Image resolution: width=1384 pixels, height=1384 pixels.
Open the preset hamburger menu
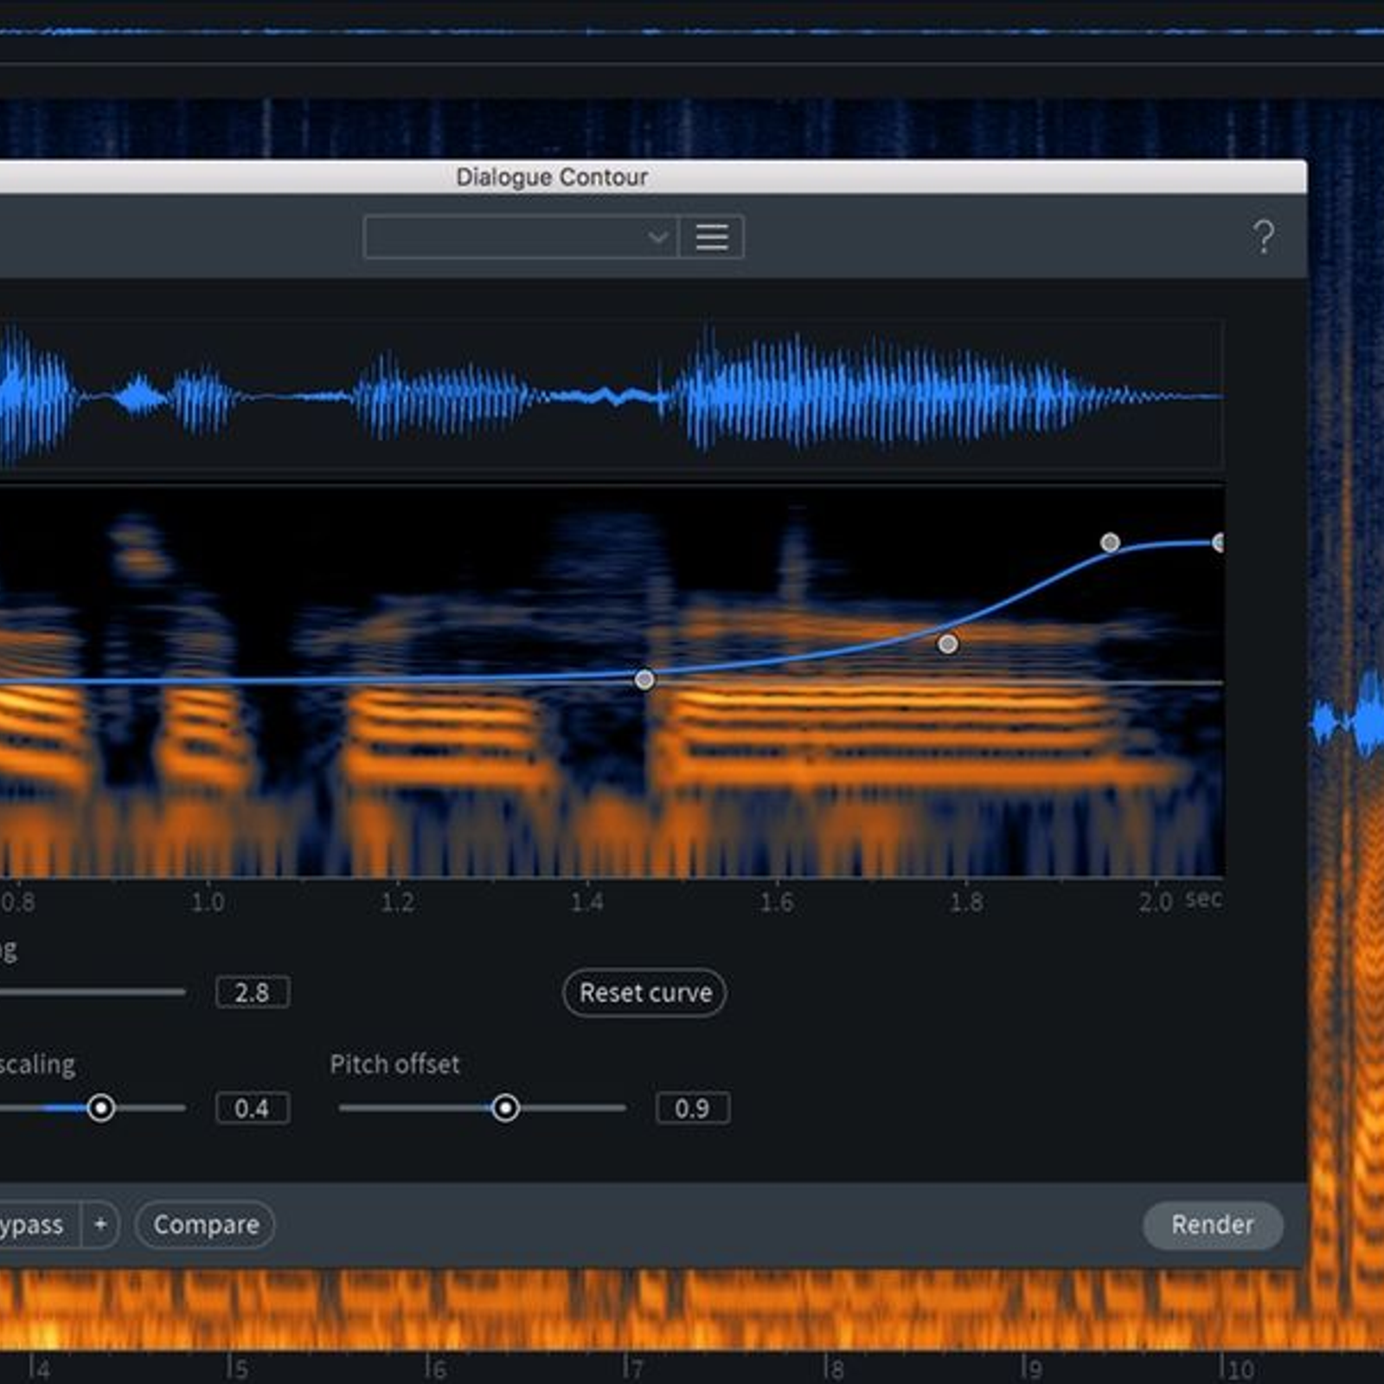click(711, 237)
